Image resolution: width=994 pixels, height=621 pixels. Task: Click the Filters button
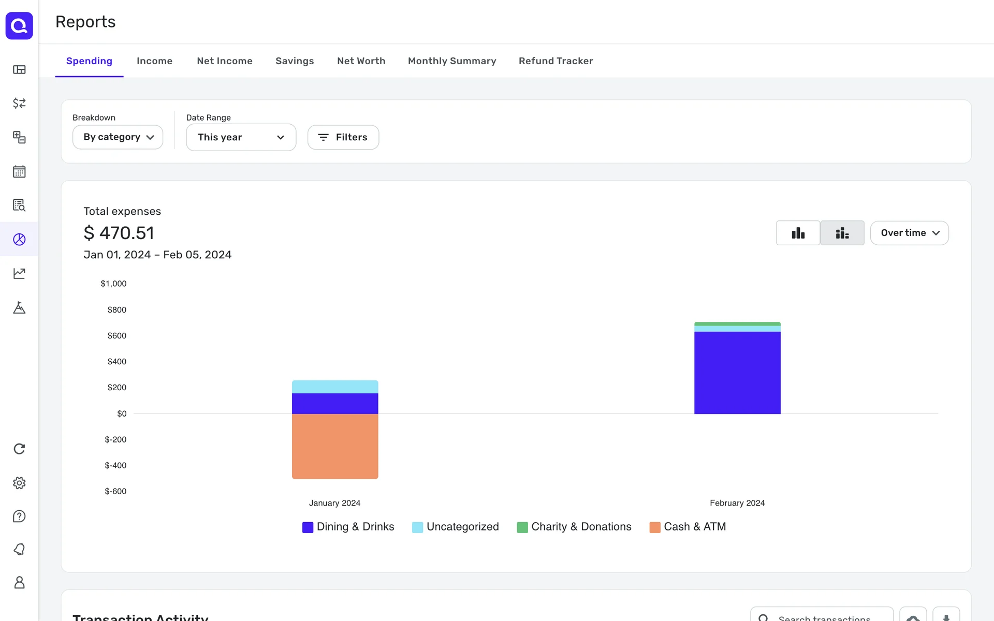point(343,137)
